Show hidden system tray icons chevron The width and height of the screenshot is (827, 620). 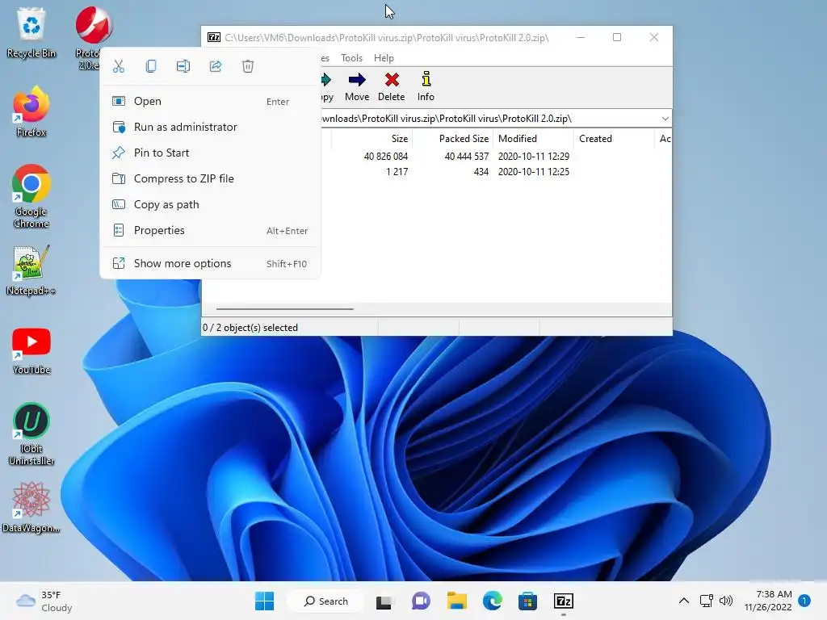(x=683, y=601)
